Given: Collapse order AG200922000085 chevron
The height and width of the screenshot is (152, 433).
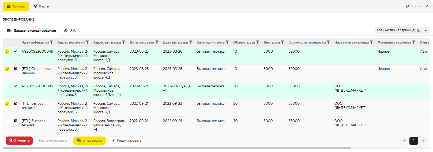Looking at the screenshot, I should point(15,86).
